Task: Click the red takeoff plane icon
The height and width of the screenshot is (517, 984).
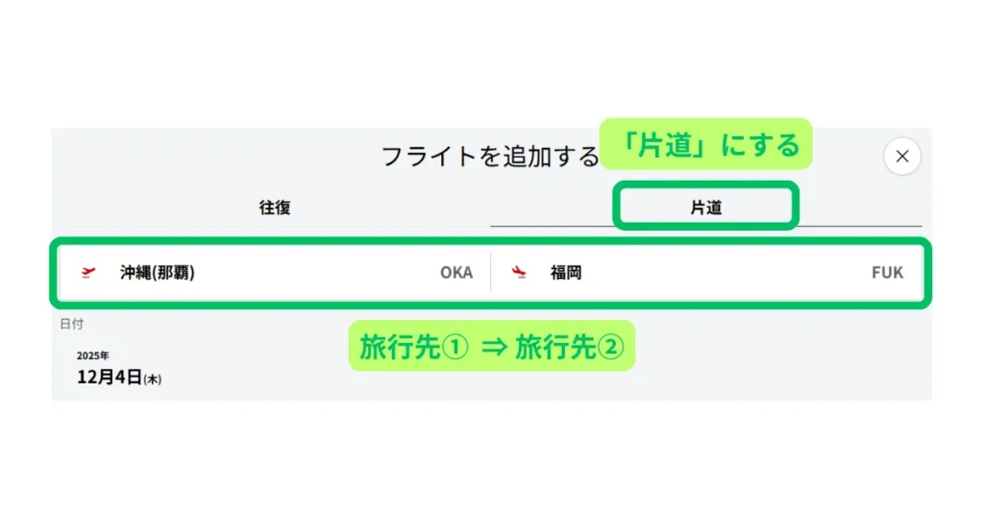Action: pos(88,272)
